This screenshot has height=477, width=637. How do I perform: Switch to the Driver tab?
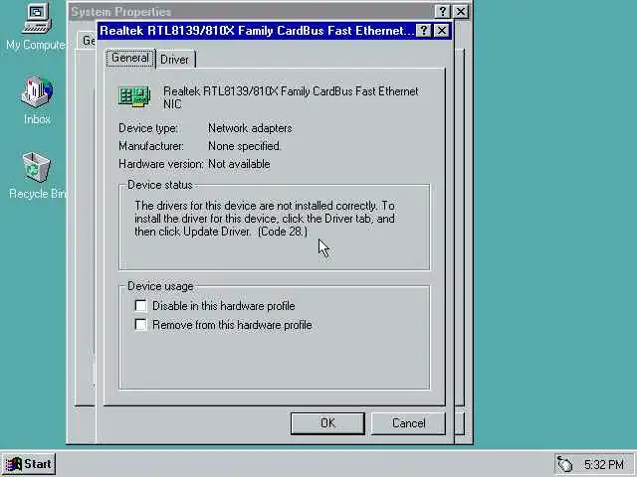[x=175, y=60]
